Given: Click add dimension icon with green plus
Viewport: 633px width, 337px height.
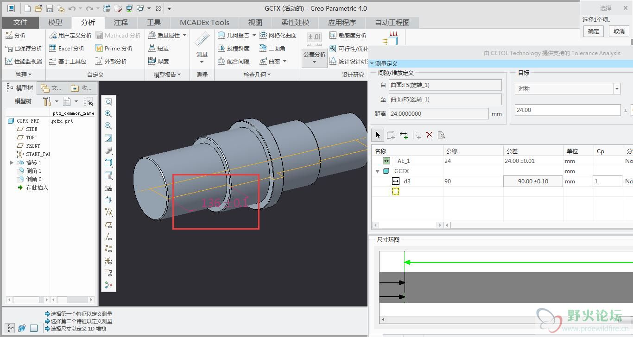Looking at the screenshot, I should click(404, 135).
